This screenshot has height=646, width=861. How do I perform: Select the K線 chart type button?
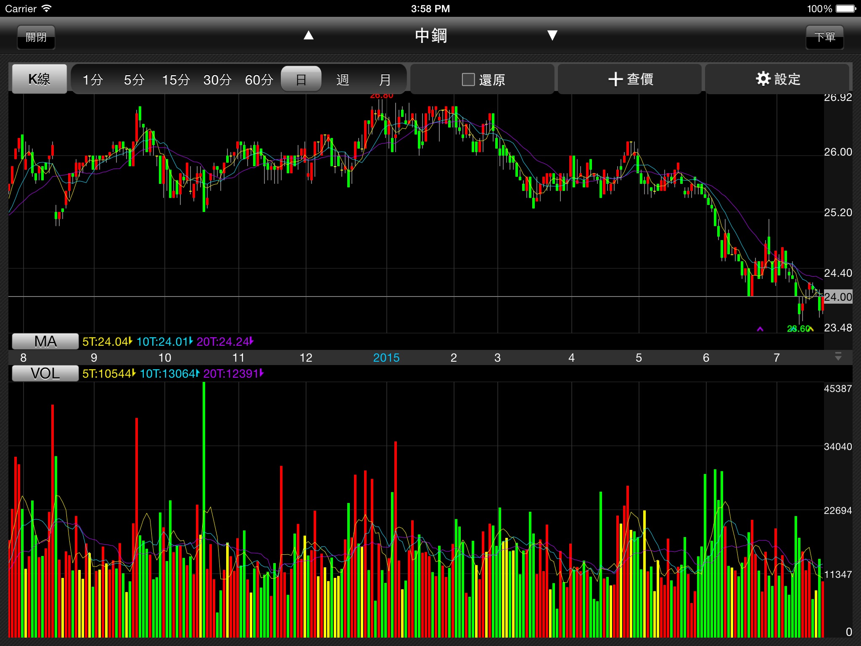tap(39, 79)
